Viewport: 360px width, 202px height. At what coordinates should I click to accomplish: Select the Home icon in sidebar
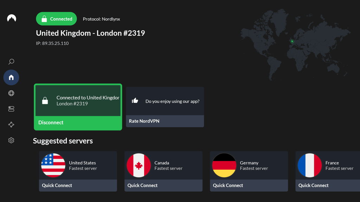[11, 78]
